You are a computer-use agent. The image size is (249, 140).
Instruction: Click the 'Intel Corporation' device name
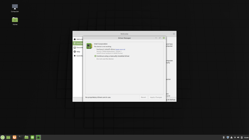[101, 44]
